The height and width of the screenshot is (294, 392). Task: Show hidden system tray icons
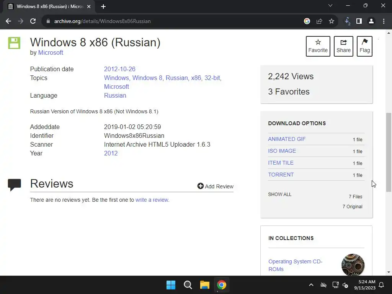311,285
